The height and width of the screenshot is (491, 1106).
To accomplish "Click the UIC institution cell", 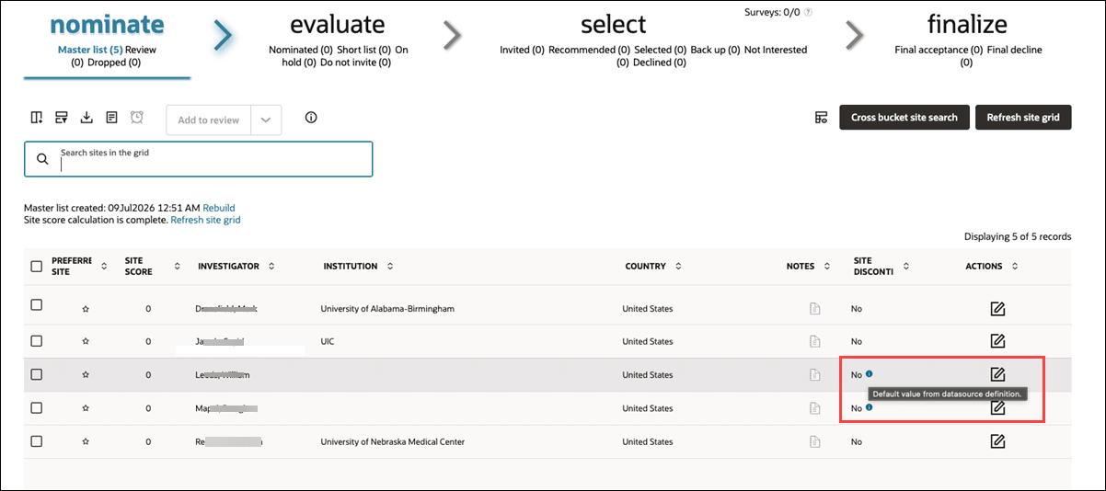I will pos(328,341).
